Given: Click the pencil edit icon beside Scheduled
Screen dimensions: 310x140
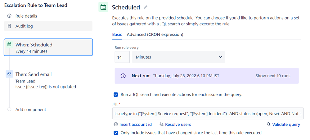Looking at the screenshot, I should [146, 7].
